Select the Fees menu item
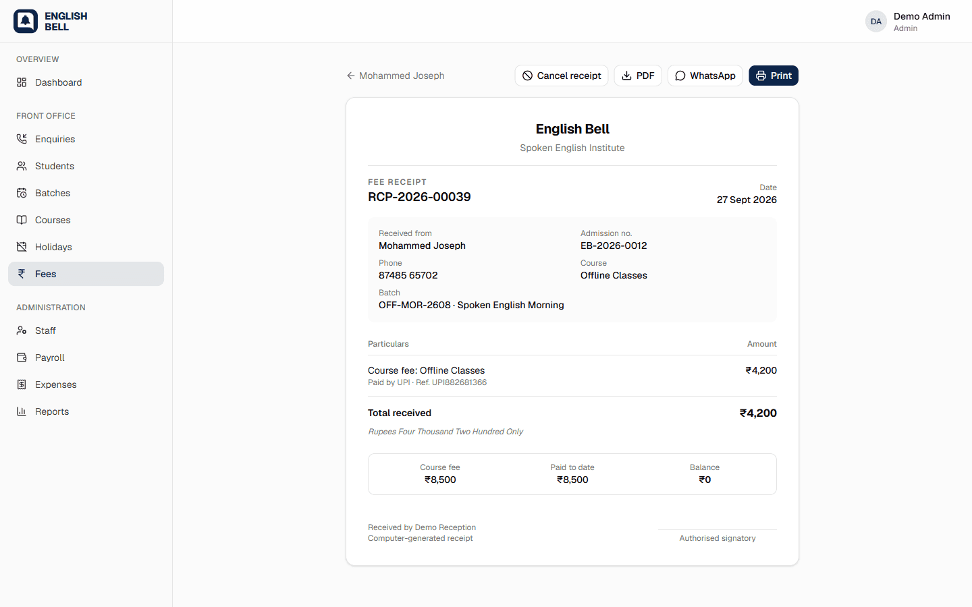 [86, 274]
